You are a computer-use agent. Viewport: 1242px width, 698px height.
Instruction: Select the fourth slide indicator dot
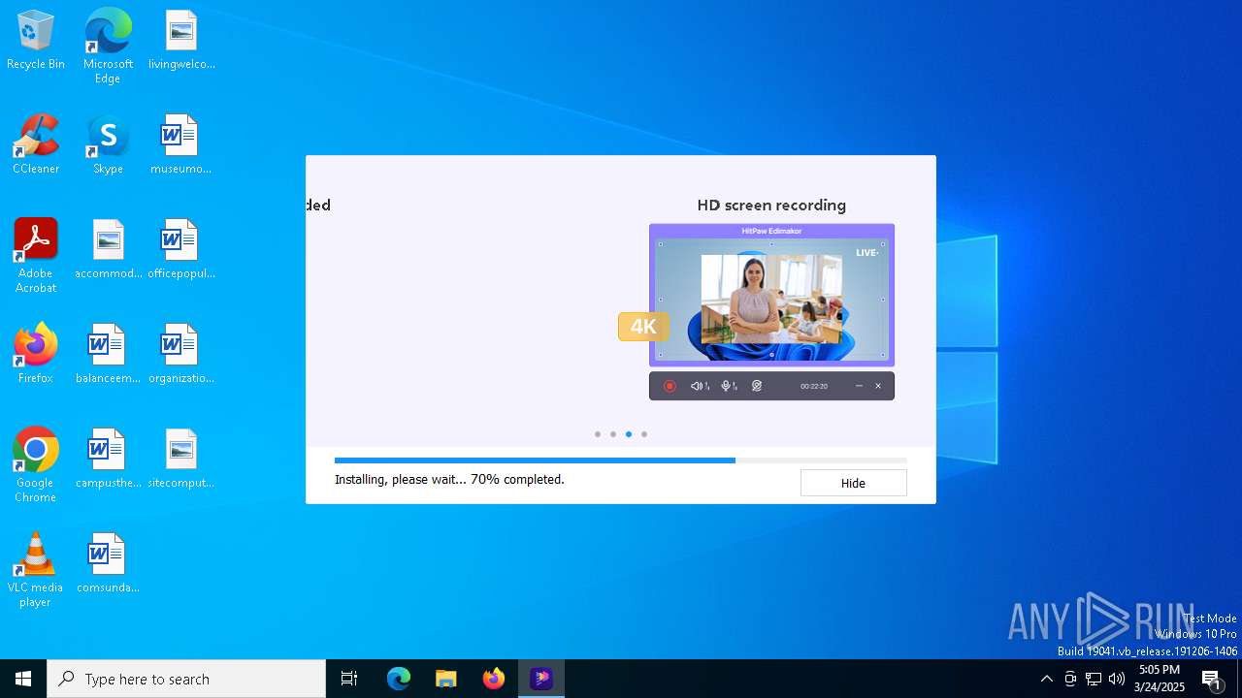click(644, 434)
